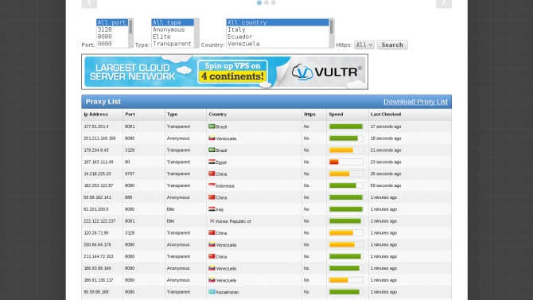Click the Country list scrollbar
Screen dimensions: 533x300
[332, 33]
